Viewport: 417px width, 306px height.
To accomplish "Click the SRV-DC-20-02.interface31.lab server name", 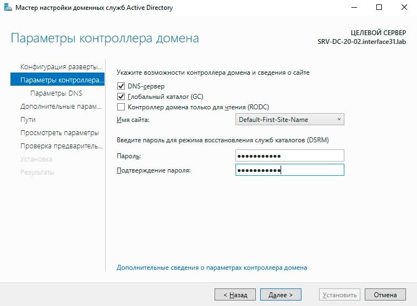I will click(x=361, y=42).
